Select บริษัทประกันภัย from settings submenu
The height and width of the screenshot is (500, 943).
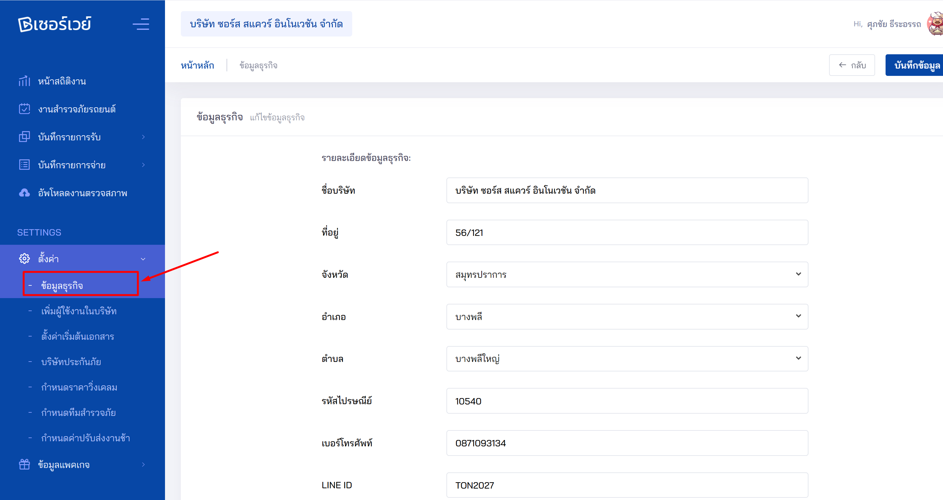(71, 362)
